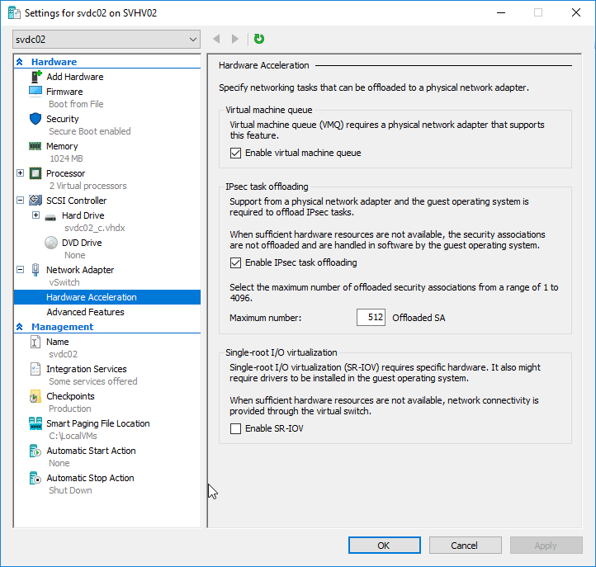The height and width of the screenshot is (567, 596).
Task: Click the DVD Drive disc icon
Action: (51, 243)
